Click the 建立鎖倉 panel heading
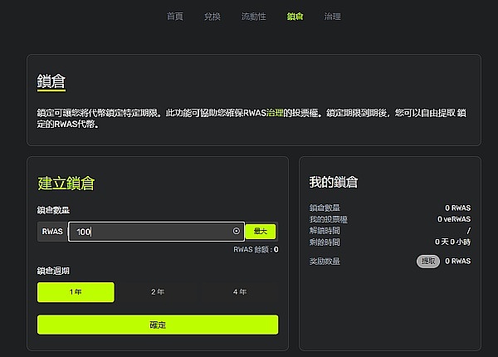 (x=71, y=182)
